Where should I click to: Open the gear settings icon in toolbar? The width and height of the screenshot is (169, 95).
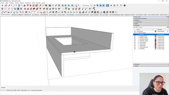pos(125,5)
